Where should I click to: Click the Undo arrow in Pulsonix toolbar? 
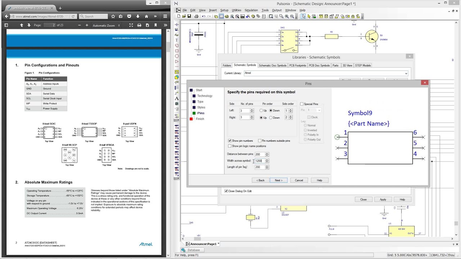click(x=203, y=16)
